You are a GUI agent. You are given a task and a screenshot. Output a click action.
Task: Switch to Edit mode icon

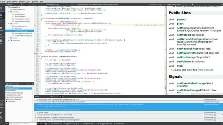click(1, 15)
